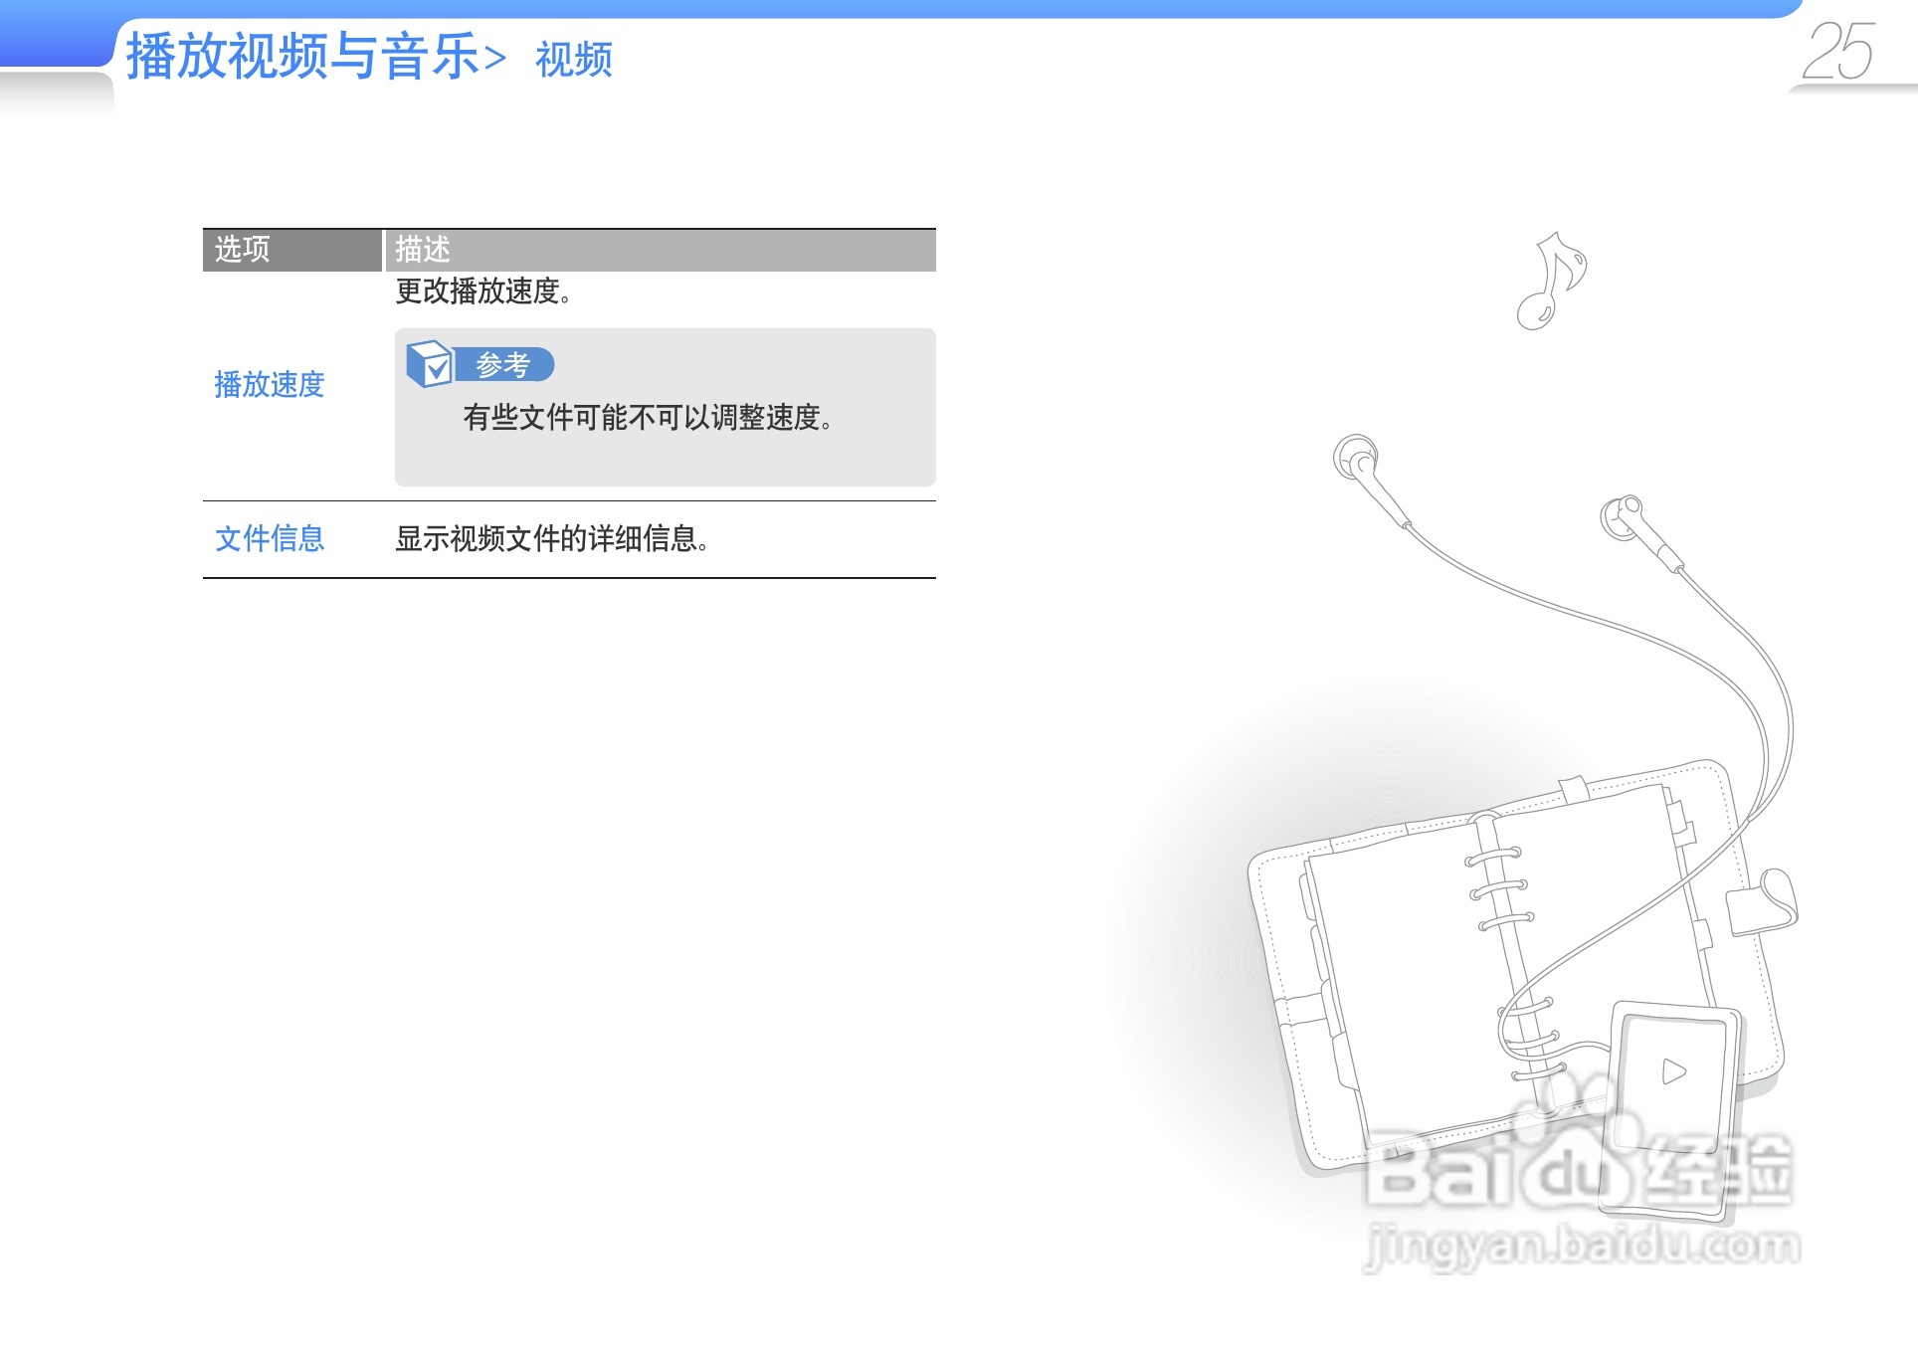Image resolution: width=1918 pixels, height=1354 pixels.
Task: Click page number 25
Action: (x=1838, y=52)
